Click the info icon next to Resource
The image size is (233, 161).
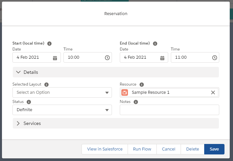coord(142,84)
